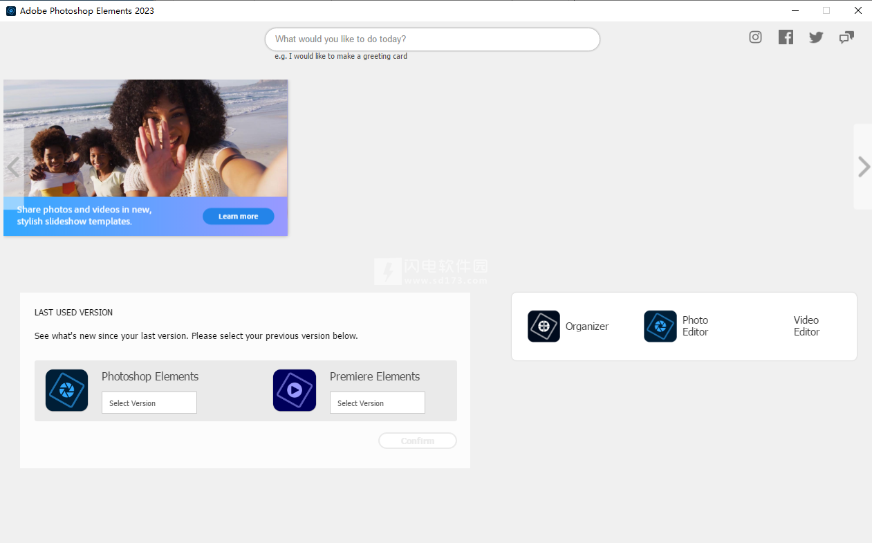Launch the Organizer app icon
This screenshot has width=872, height=543.
point(544,326)
